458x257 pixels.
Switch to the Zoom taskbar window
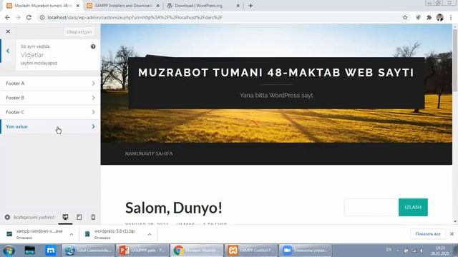pyautogui.click(x=306, y=251)
